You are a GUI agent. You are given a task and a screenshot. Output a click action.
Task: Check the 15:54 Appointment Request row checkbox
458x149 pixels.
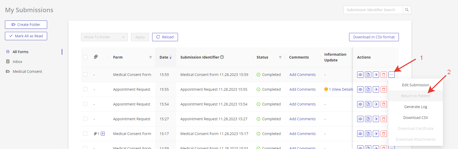click(85, 104)
